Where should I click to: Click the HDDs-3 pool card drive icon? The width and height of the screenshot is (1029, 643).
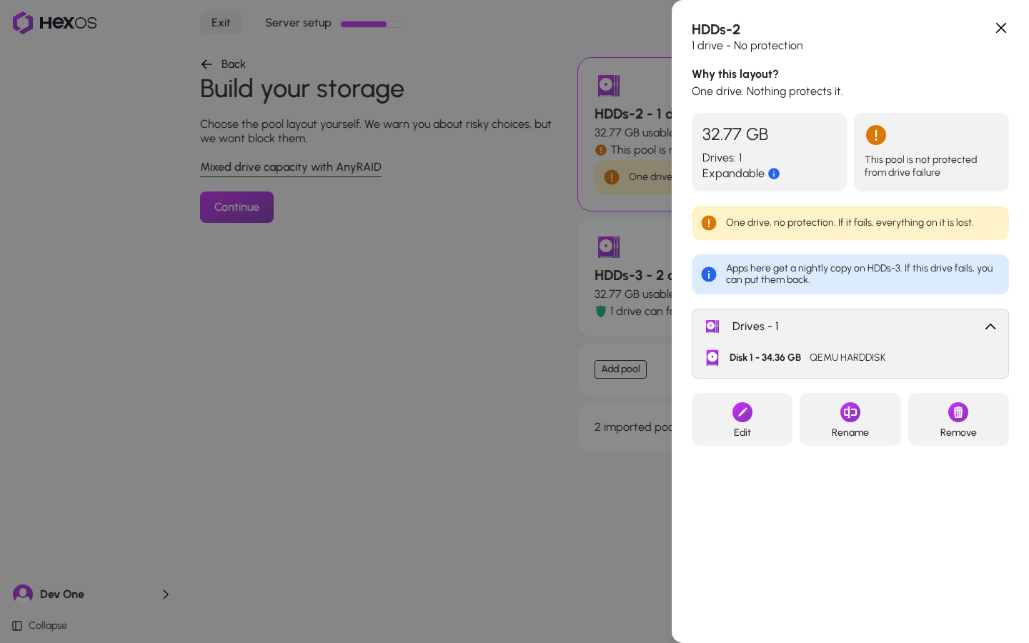pyautogui.click(x=609, y=247)
